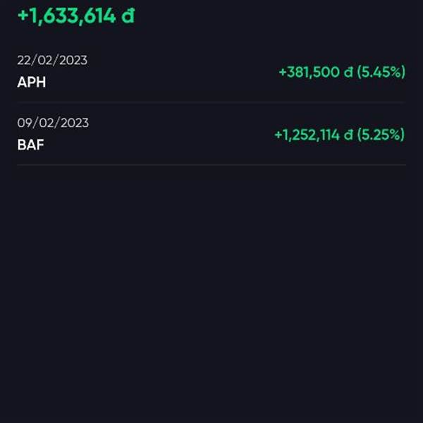Image resolution: width=423 pixels, height=423 pixels.
Task: Tap the +381,500 đ profit amount
Action: (315, 72)
